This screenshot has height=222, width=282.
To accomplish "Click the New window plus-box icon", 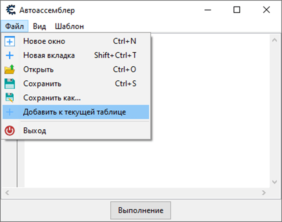I will click(10, 42).
